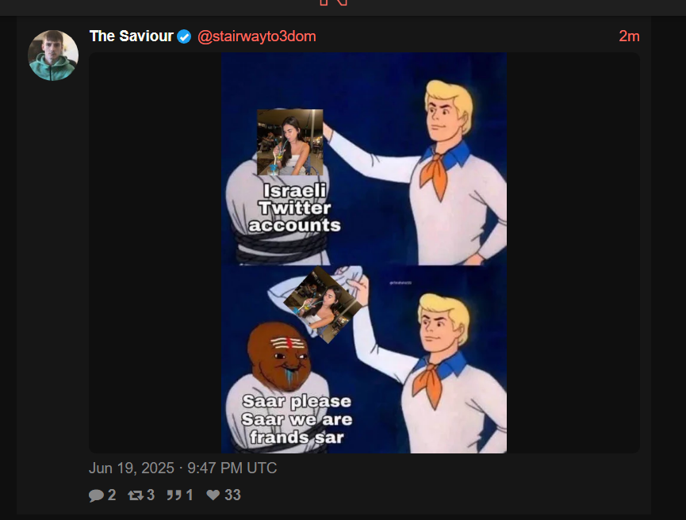Click the quote marks icon
This screenshot has height=520, width=686.
[x=174, y=495]
